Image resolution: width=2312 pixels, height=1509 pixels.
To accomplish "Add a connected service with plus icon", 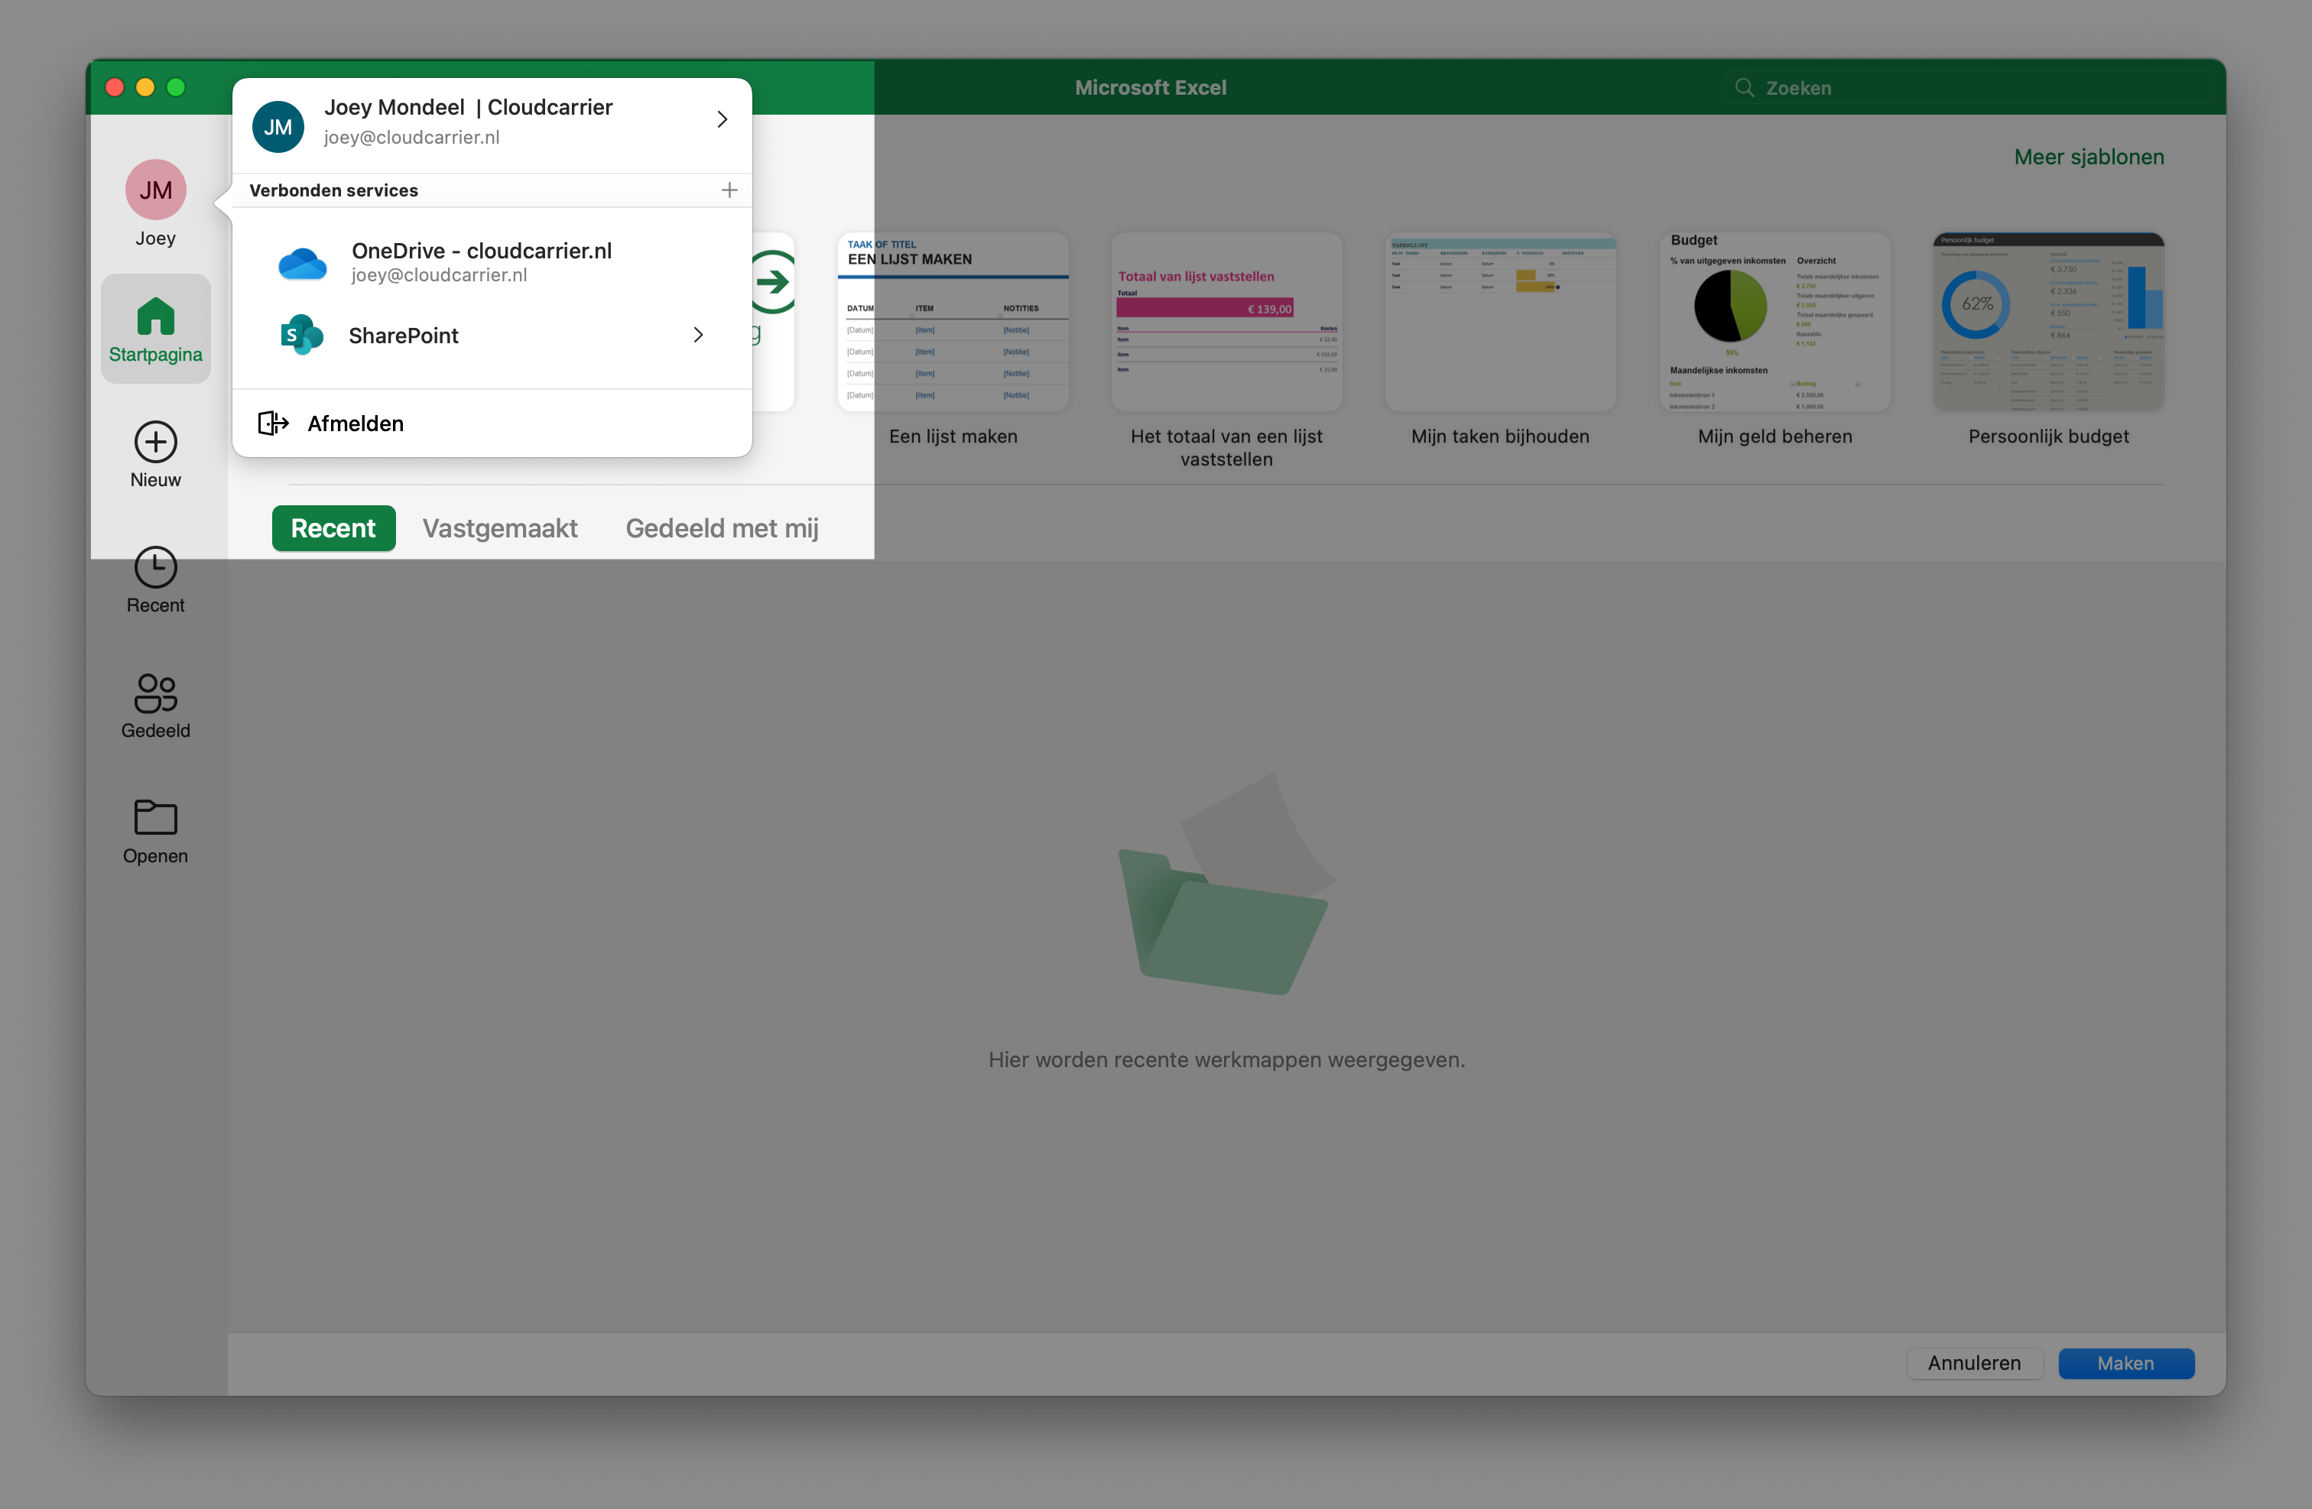I will (x=729, y=190).
